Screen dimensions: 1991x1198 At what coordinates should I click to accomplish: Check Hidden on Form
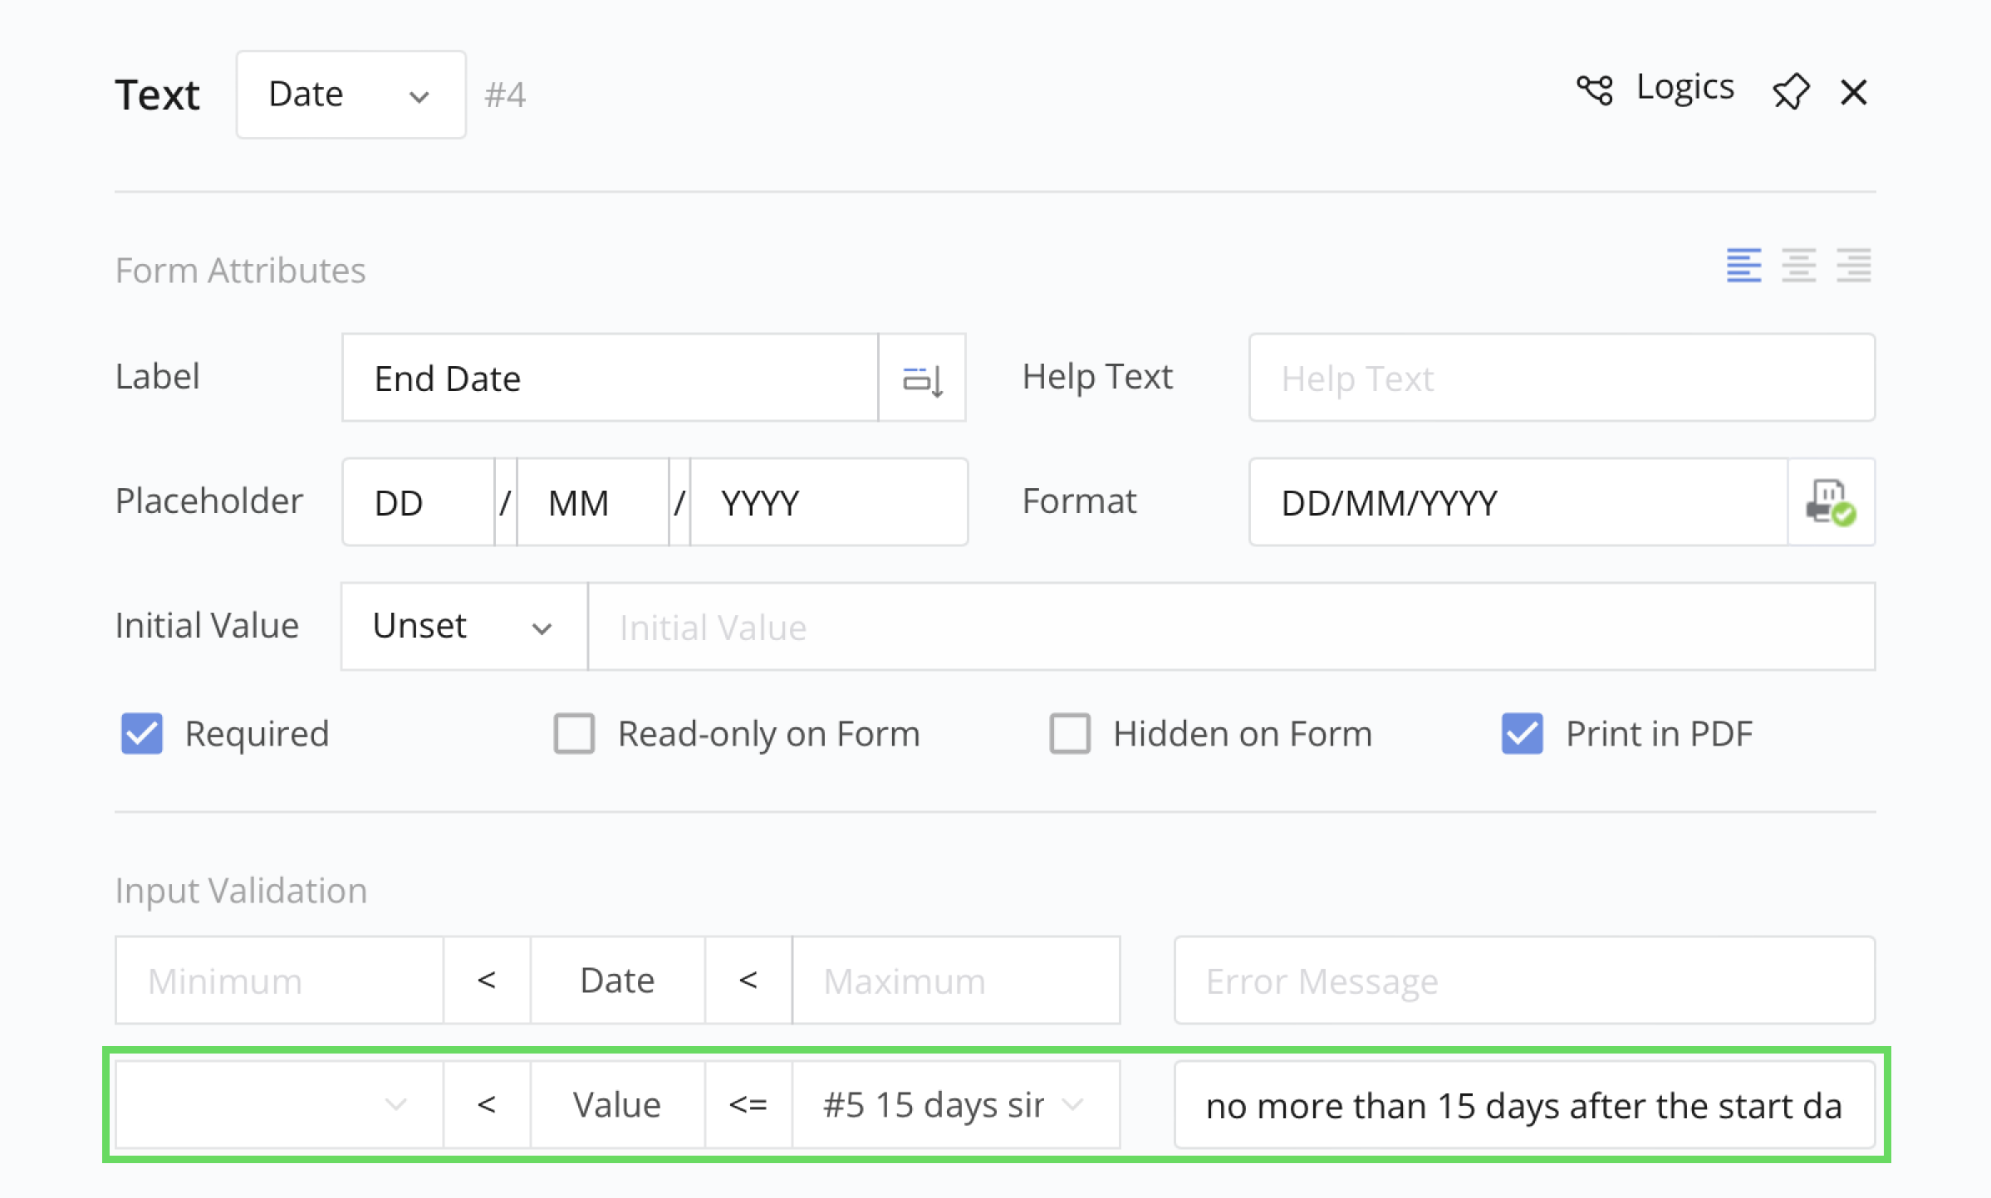[x=1070, y=734]
